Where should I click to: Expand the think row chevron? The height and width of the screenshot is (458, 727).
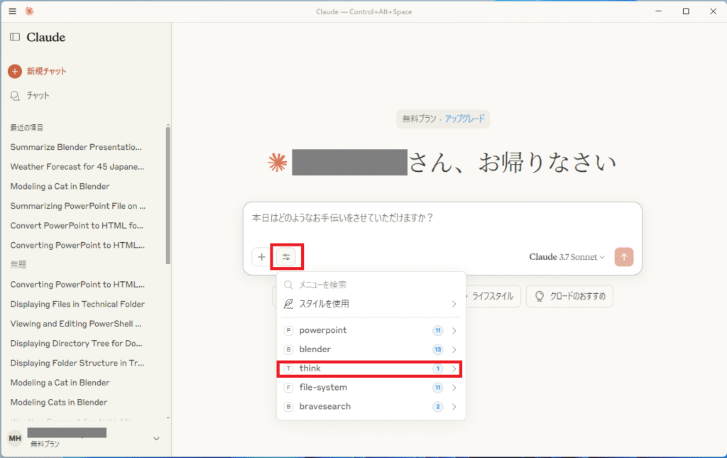coord(454,369)
